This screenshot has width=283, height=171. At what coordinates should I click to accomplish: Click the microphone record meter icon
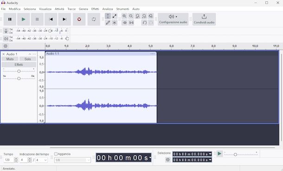coord(6,31)
